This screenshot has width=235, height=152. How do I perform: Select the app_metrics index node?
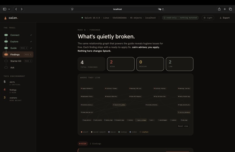point(87,120)
